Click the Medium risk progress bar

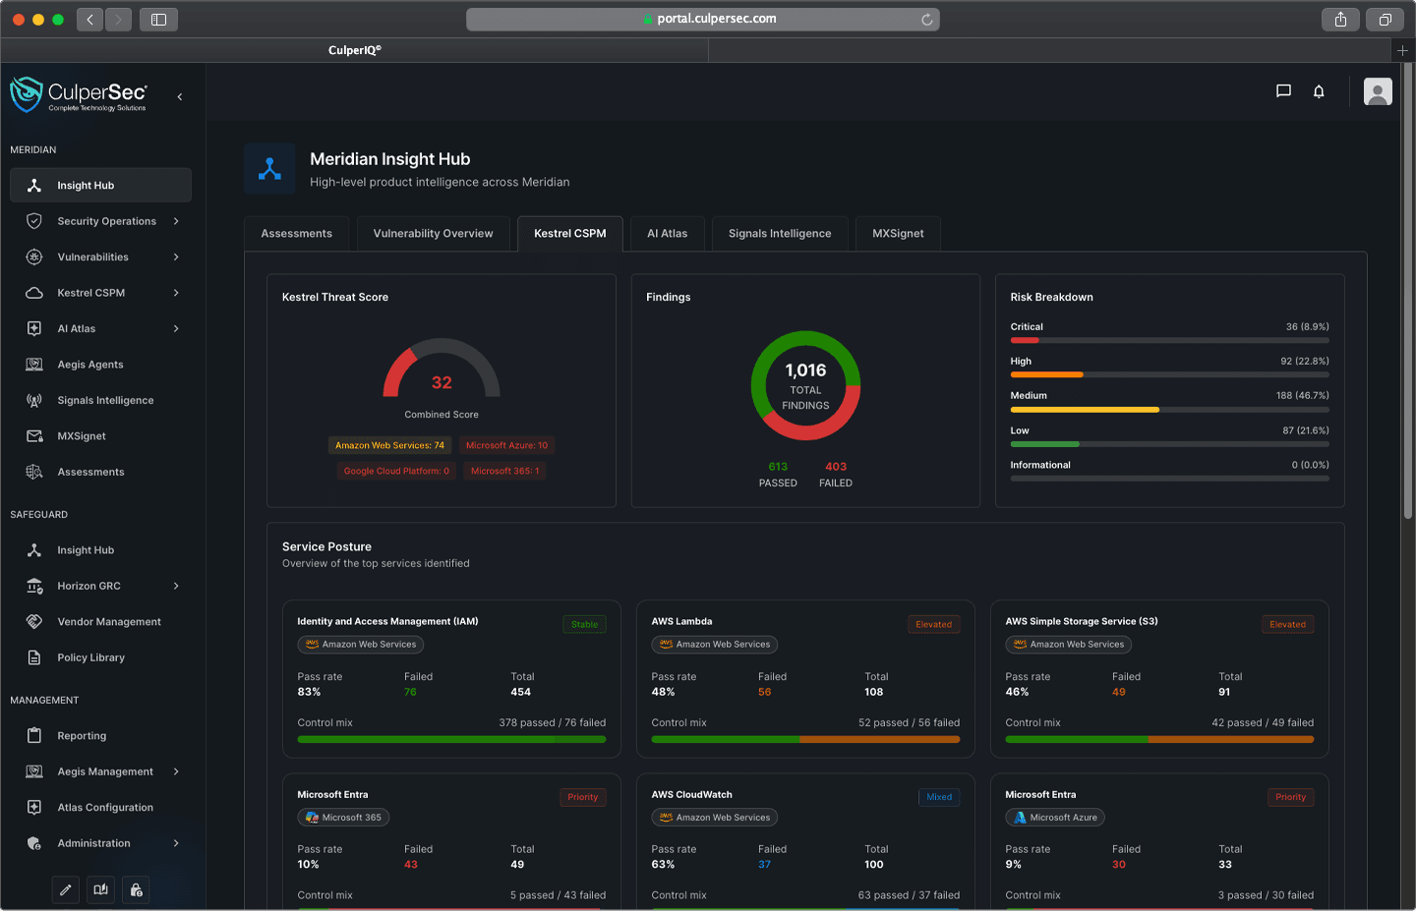(x=1169, y=409)
